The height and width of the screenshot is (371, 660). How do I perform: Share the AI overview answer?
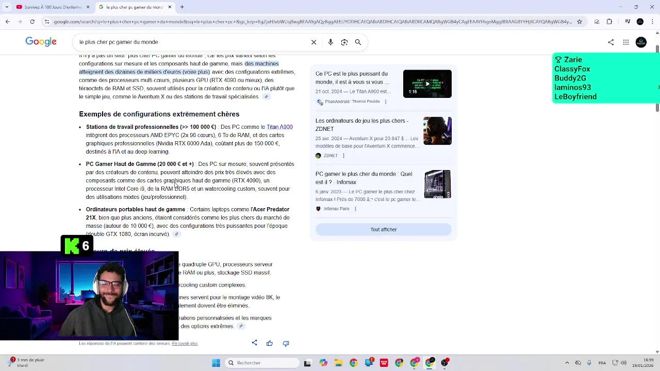tap(254, 343)
